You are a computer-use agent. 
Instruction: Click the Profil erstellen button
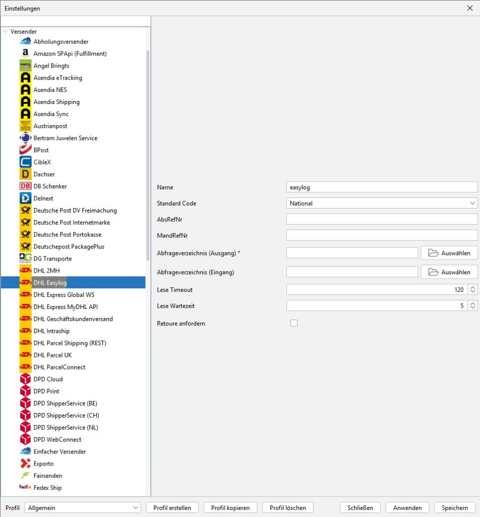(172, 507)
